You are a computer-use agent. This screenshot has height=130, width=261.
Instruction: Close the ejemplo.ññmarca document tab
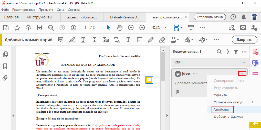coord(186,17)
